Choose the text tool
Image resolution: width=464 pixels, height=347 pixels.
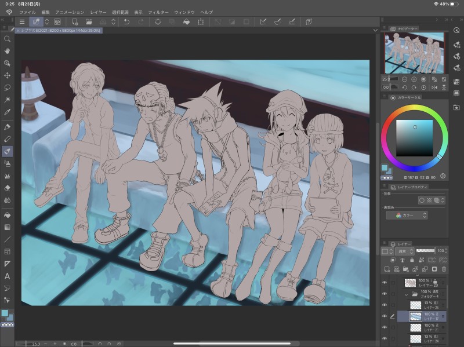click(8, 276)
